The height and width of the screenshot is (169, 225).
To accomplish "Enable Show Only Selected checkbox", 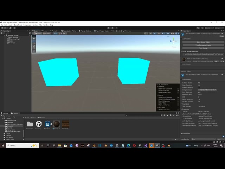I will (x=178, y=89).
